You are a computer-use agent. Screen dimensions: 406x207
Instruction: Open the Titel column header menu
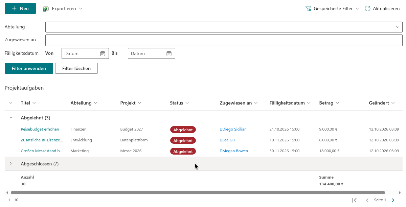click(x=28, y=103)
